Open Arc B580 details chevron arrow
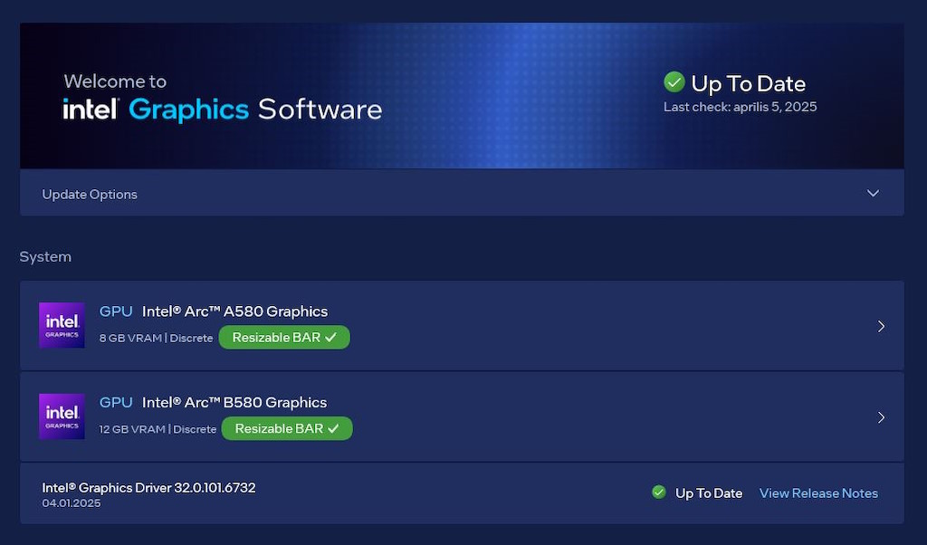Screen dimensions: 927x545 pos(881,417)
